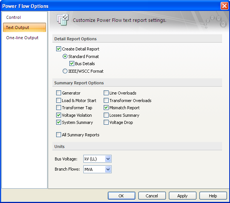Click the OK button

(121, 196)
